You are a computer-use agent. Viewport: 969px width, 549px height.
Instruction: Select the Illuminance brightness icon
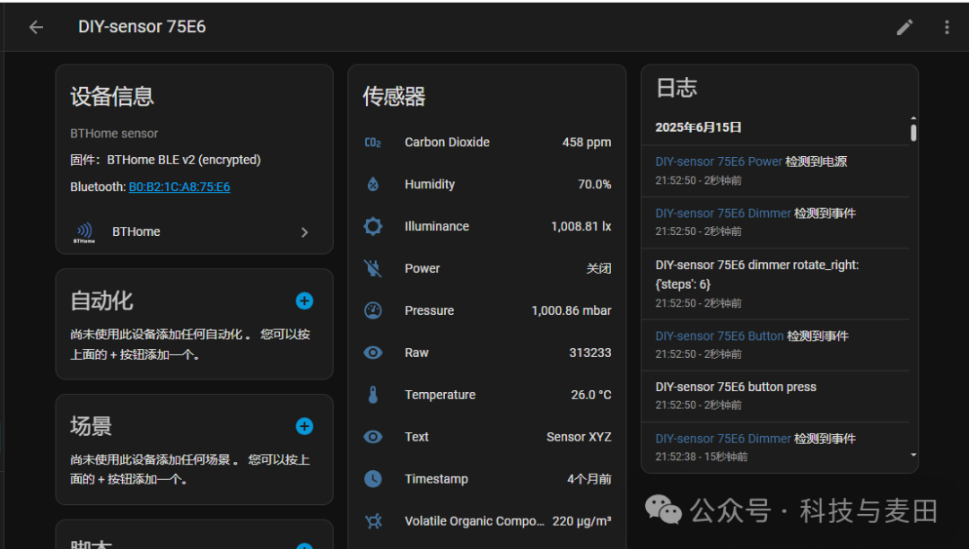[372, 226]
